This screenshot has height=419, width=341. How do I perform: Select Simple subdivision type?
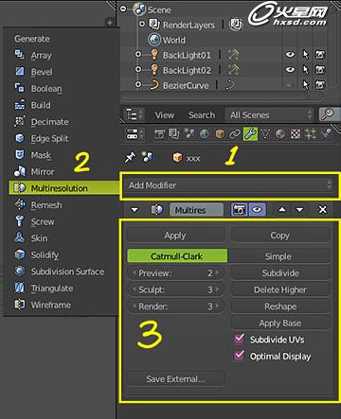coord(278,256)
